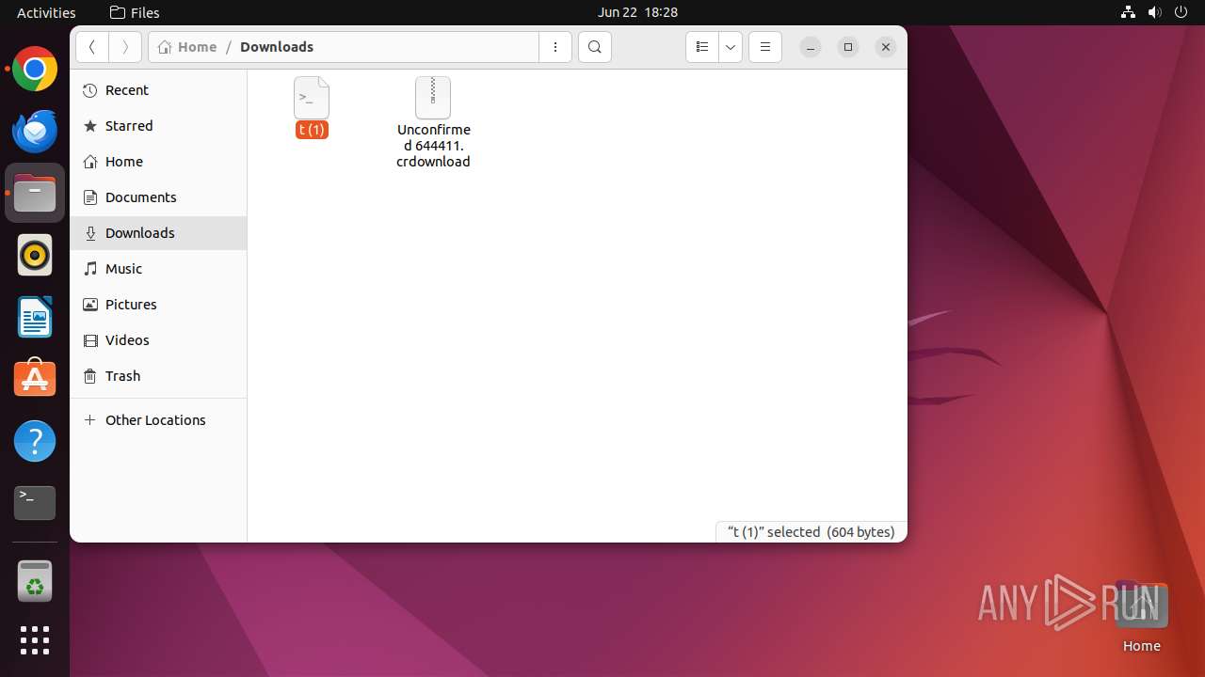Click the Unconfirmed 644411.crdownload file name
1205x677 pixels.
tap(433, 146)
